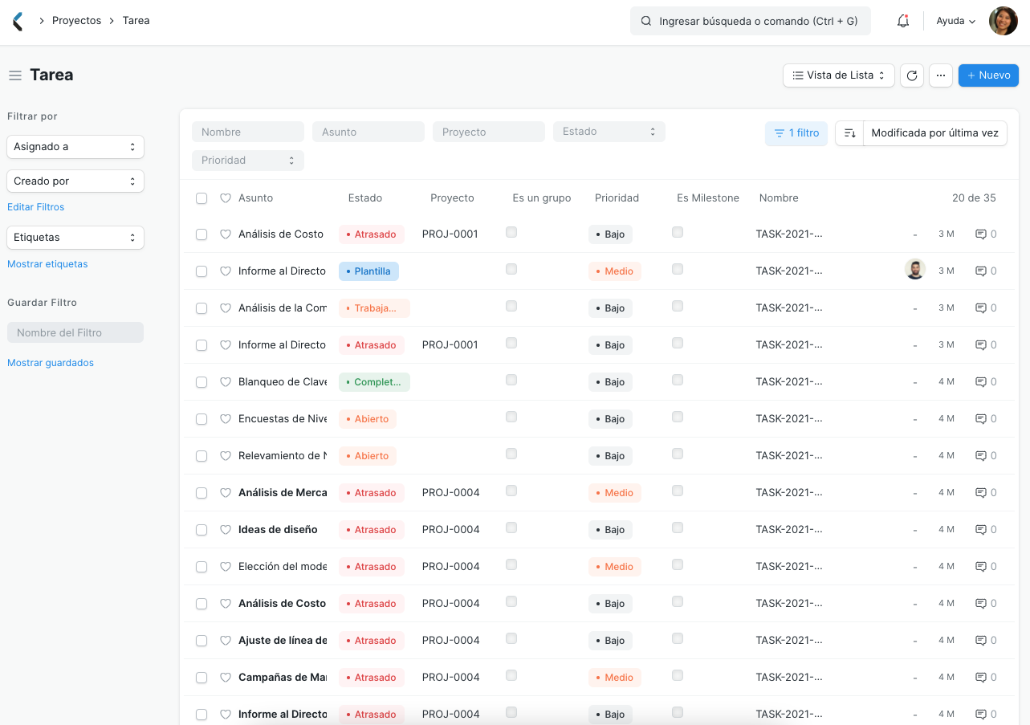Open comments of Campañas de Mar row
Image resolution: width=1030 pixels, height=725 pixels.
point(986,678)
